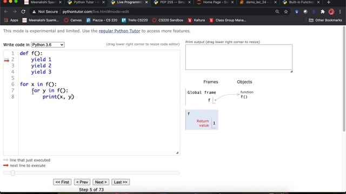Open the zoom magnifier icon in address bar

click(x=277, y=12)
